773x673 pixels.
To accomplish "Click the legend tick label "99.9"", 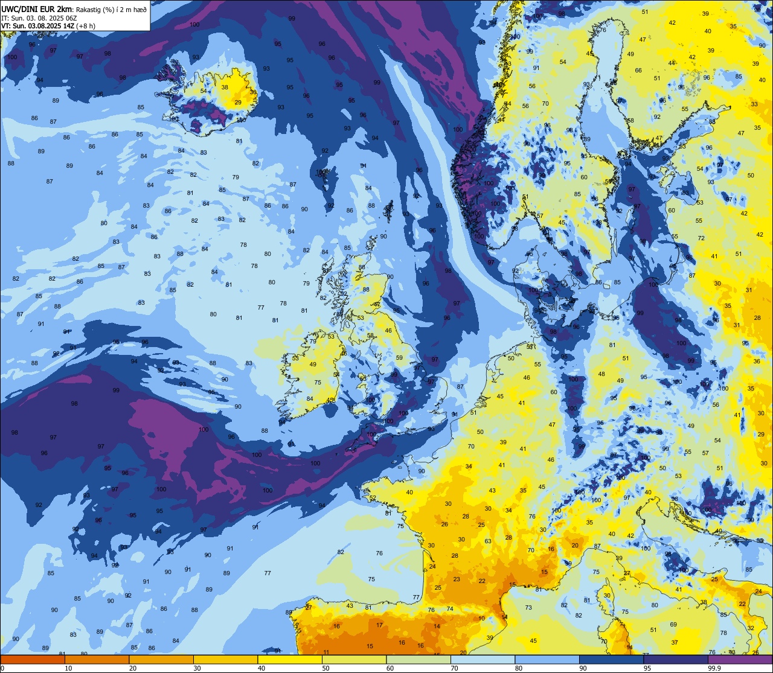I will [x=714, y=668].
